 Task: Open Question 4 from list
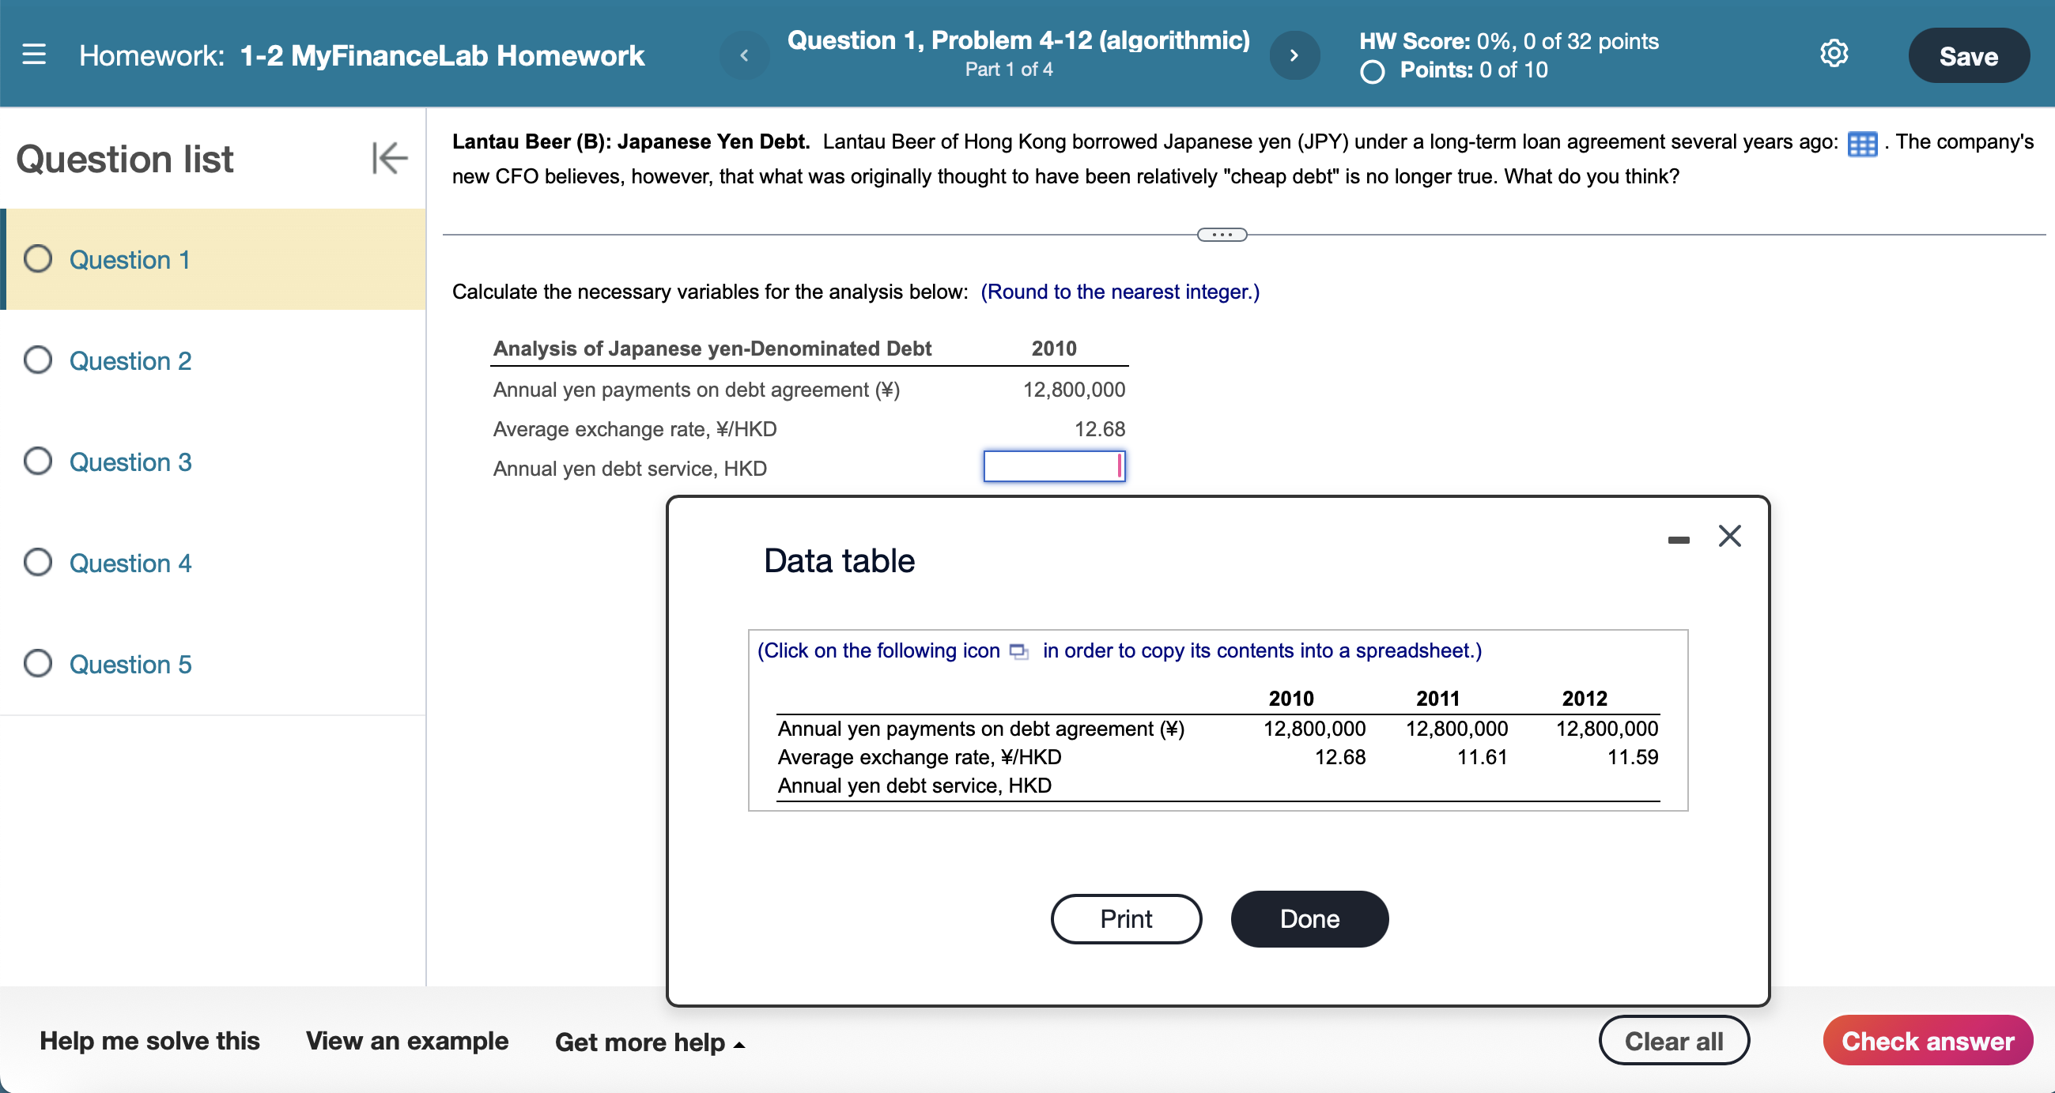130,563
